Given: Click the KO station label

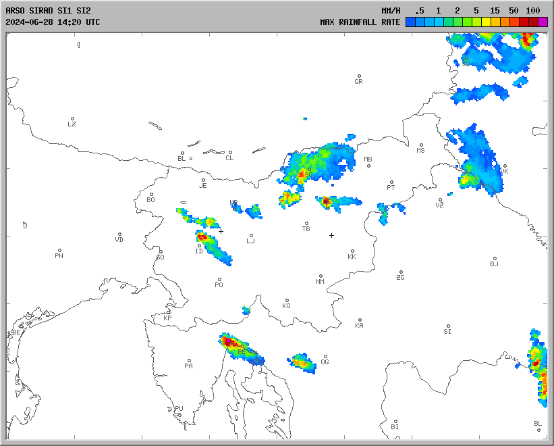Looking at the screenshot, I should tap(287, 306).
